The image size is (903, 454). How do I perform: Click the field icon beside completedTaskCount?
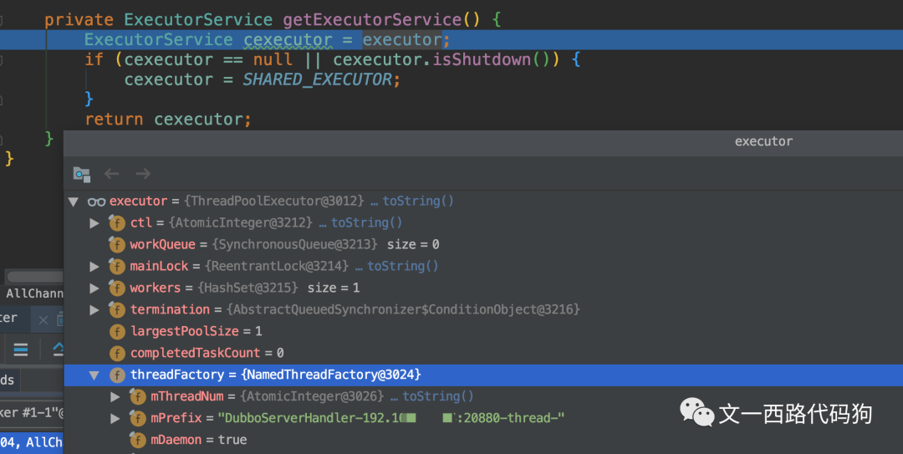click(117, 354)
